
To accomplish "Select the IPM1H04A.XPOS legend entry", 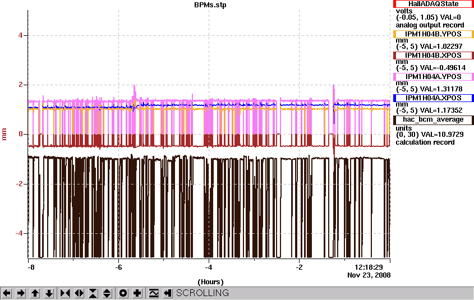I will [x=433, y=98].
